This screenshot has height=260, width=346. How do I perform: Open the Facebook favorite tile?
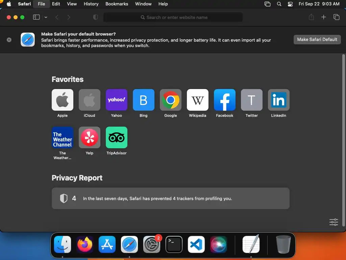click(225, 100)
